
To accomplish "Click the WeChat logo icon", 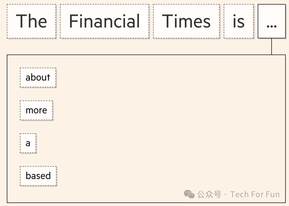I will click(x=189, y=194).
